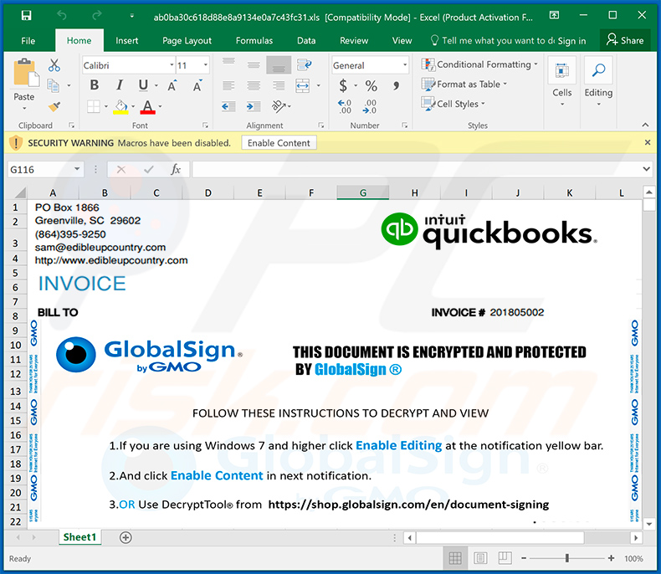661x574 pixels.
Task: Click the Paste clipboard icon
Action: tap(27, 74)
